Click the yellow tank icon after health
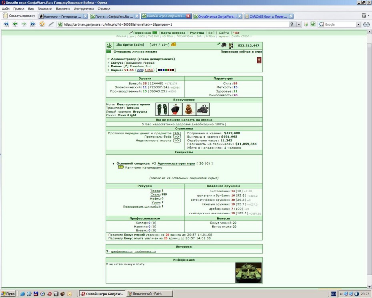 click(x=174, y=44)
